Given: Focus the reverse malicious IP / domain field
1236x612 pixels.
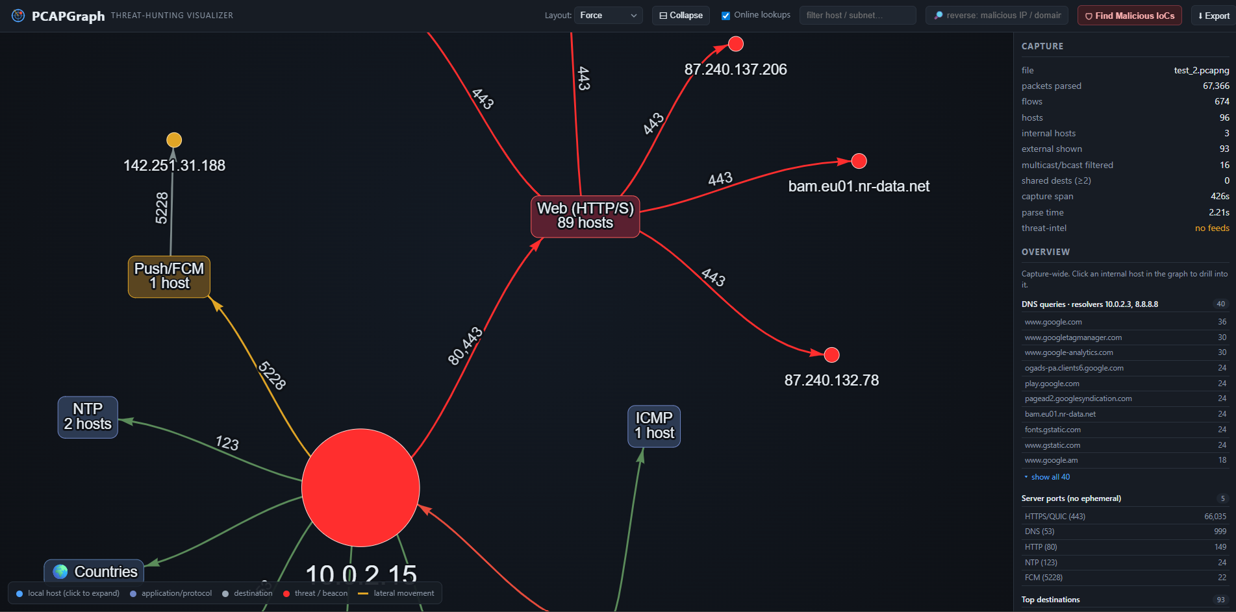Looking at the screenshot, I should click(997, 16).
